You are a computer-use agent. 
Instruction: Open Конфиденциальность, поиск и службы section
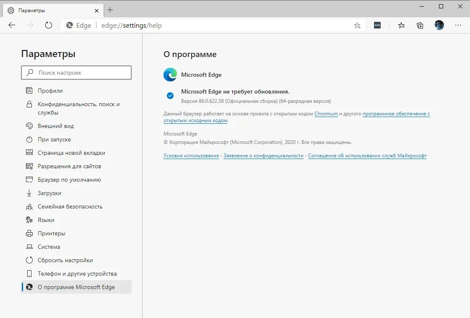(76, 108)
